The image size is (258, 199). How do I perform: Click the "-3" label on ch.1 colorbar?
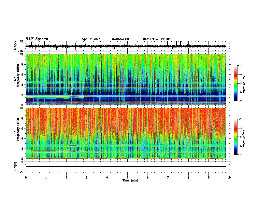coord(240,65)
